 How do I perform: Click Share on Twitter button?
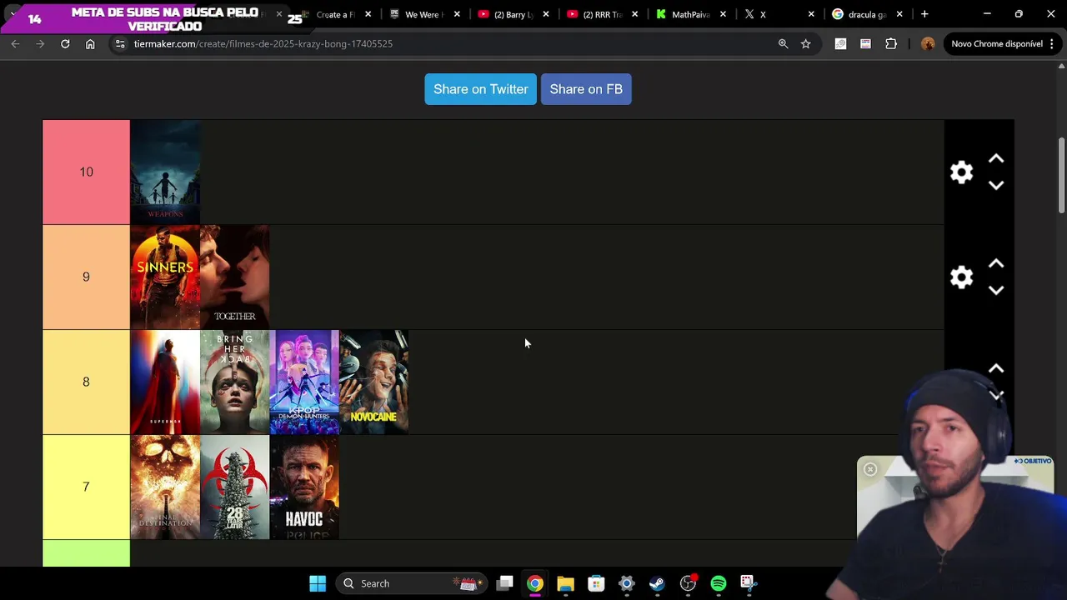tap(480, 89)
